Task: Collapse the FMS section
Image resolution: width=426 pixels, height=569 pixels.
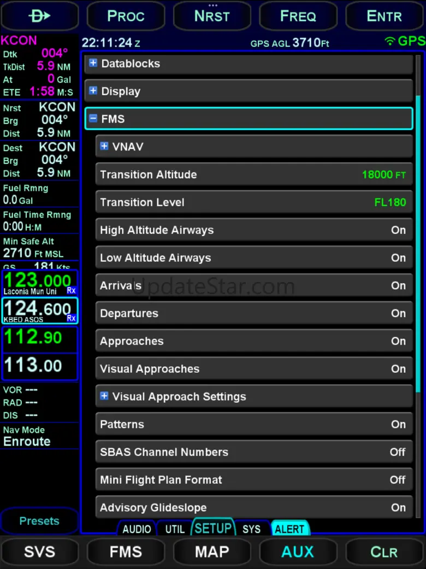Action: pos(248,119)
